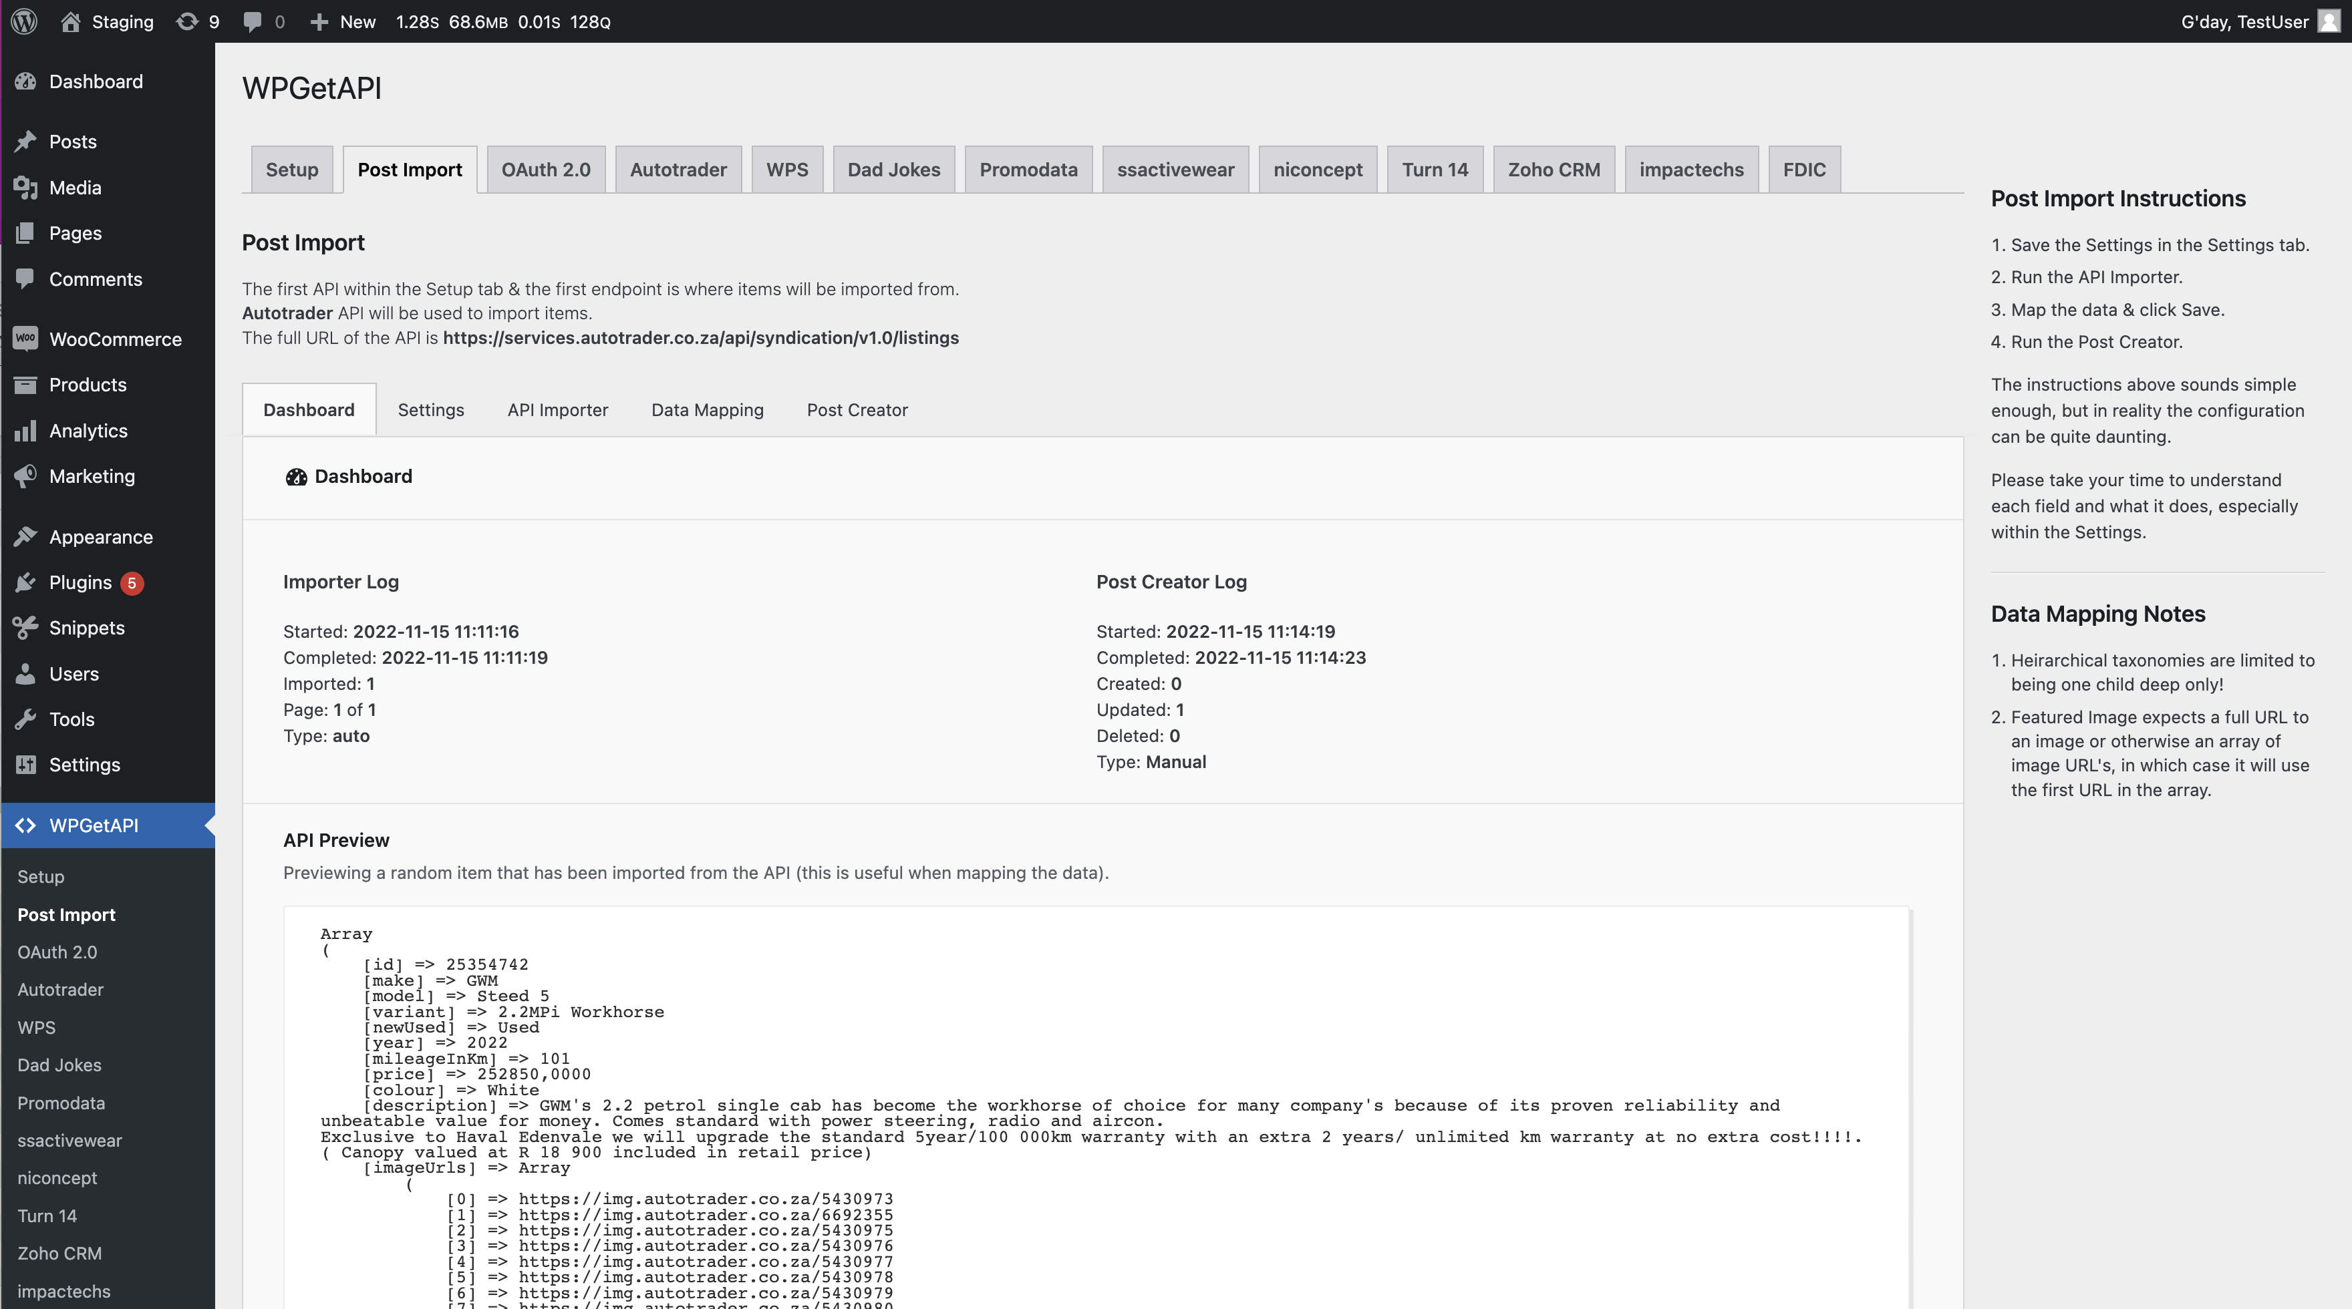This screenshot has width=2352, height=1309.
Task: Open Setup in WPGetAPI submenu
Action: [41, 876]
